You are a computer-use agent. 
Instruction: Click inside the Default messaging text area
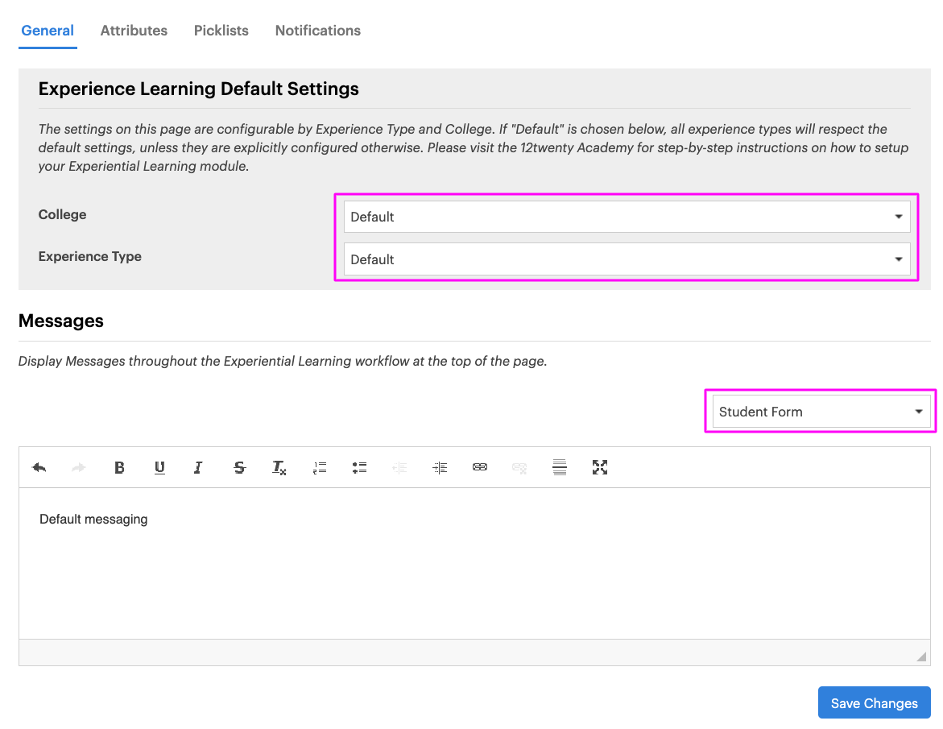(474, 564)
